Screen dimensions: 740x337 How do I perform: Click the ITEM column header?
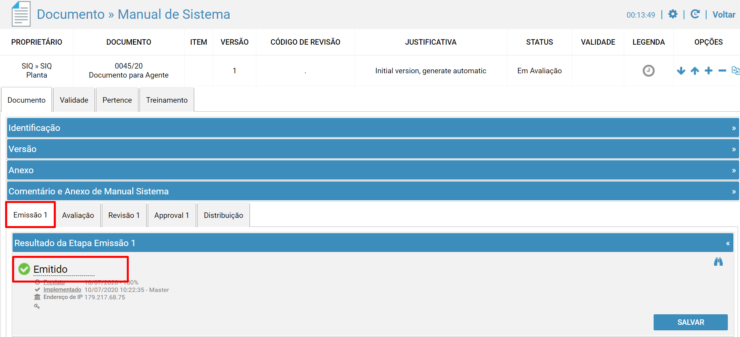(199, 42)
